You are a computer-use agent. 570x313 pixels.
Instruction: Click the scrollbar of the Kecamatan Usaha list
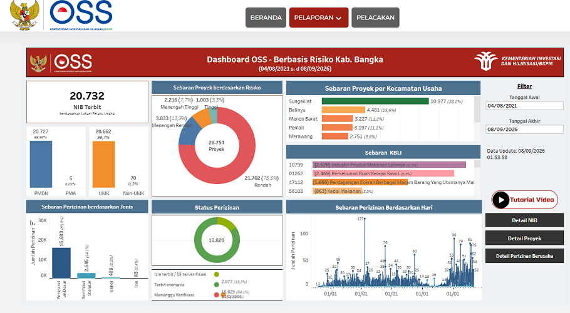477,110
